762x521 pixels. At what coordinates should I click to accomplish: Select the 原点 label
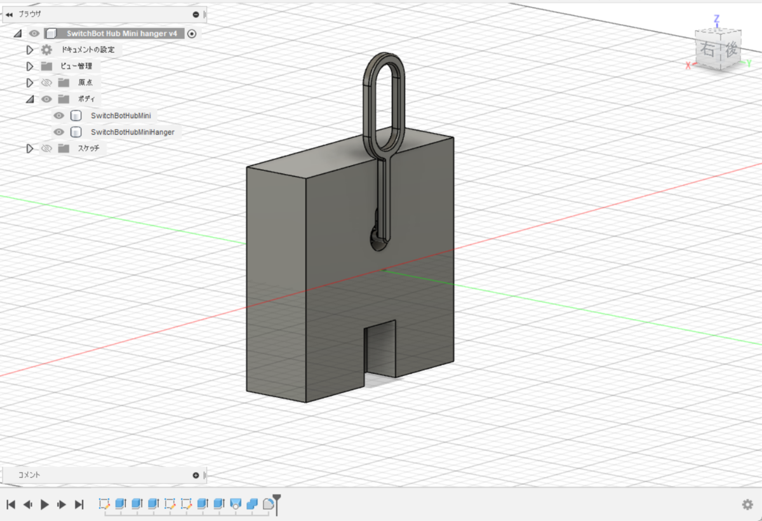tap(86, 83)
